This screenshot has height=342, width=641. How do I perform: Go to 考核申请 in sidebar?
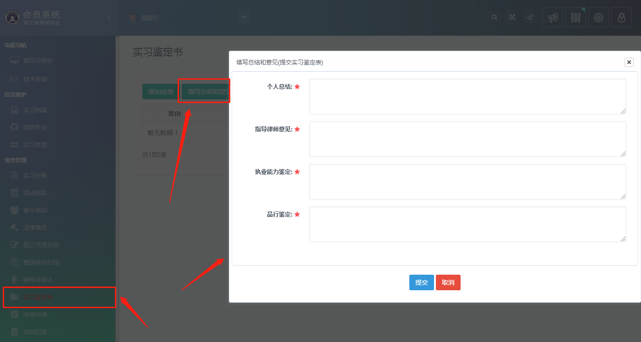tap(35, 315)
